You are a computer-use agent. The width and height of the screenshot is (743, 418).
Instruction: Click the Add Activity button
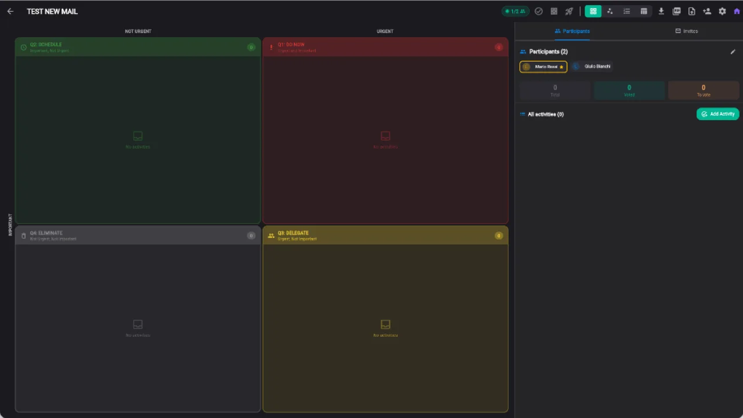(717, 114)
